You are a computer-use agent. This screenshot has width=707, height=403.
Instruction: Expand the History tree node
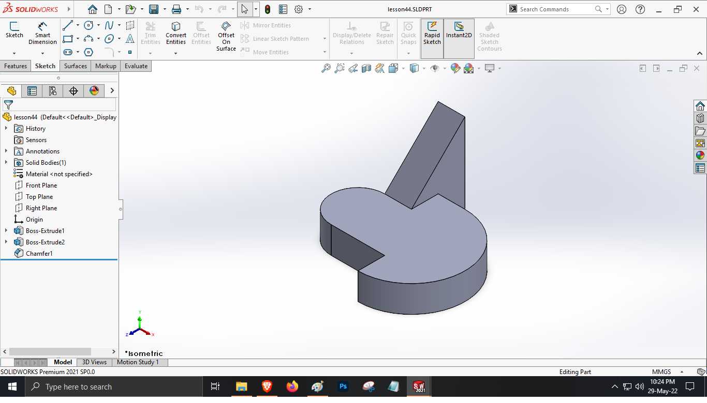tap(6, 128)
